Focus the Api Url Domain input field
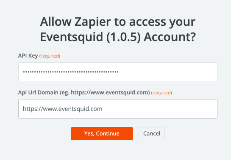 click(x=118, y=109)
